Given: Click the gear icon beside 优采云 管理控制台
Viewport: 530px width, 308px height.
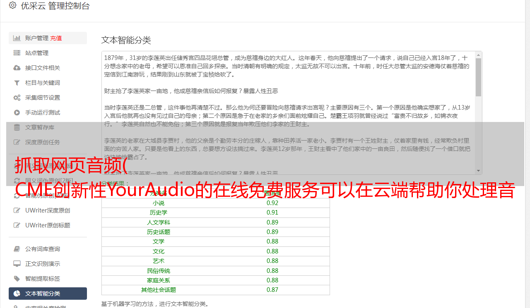Looking at the screenshot, I should [12, 5].
